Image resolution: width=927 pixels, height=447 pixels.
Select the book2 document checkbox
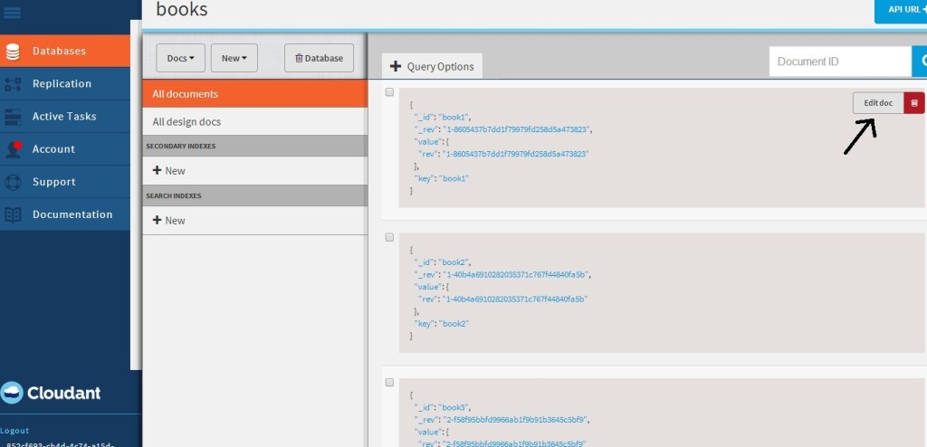tap(389, 237)
